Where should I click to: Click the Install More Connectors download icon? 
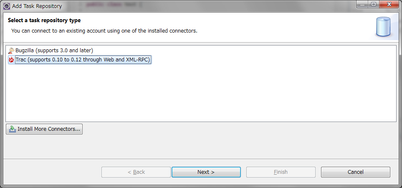pos(13,129)
